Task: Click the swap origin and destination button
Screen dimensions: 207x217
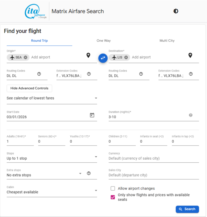Action: click(x=103, y=58)
